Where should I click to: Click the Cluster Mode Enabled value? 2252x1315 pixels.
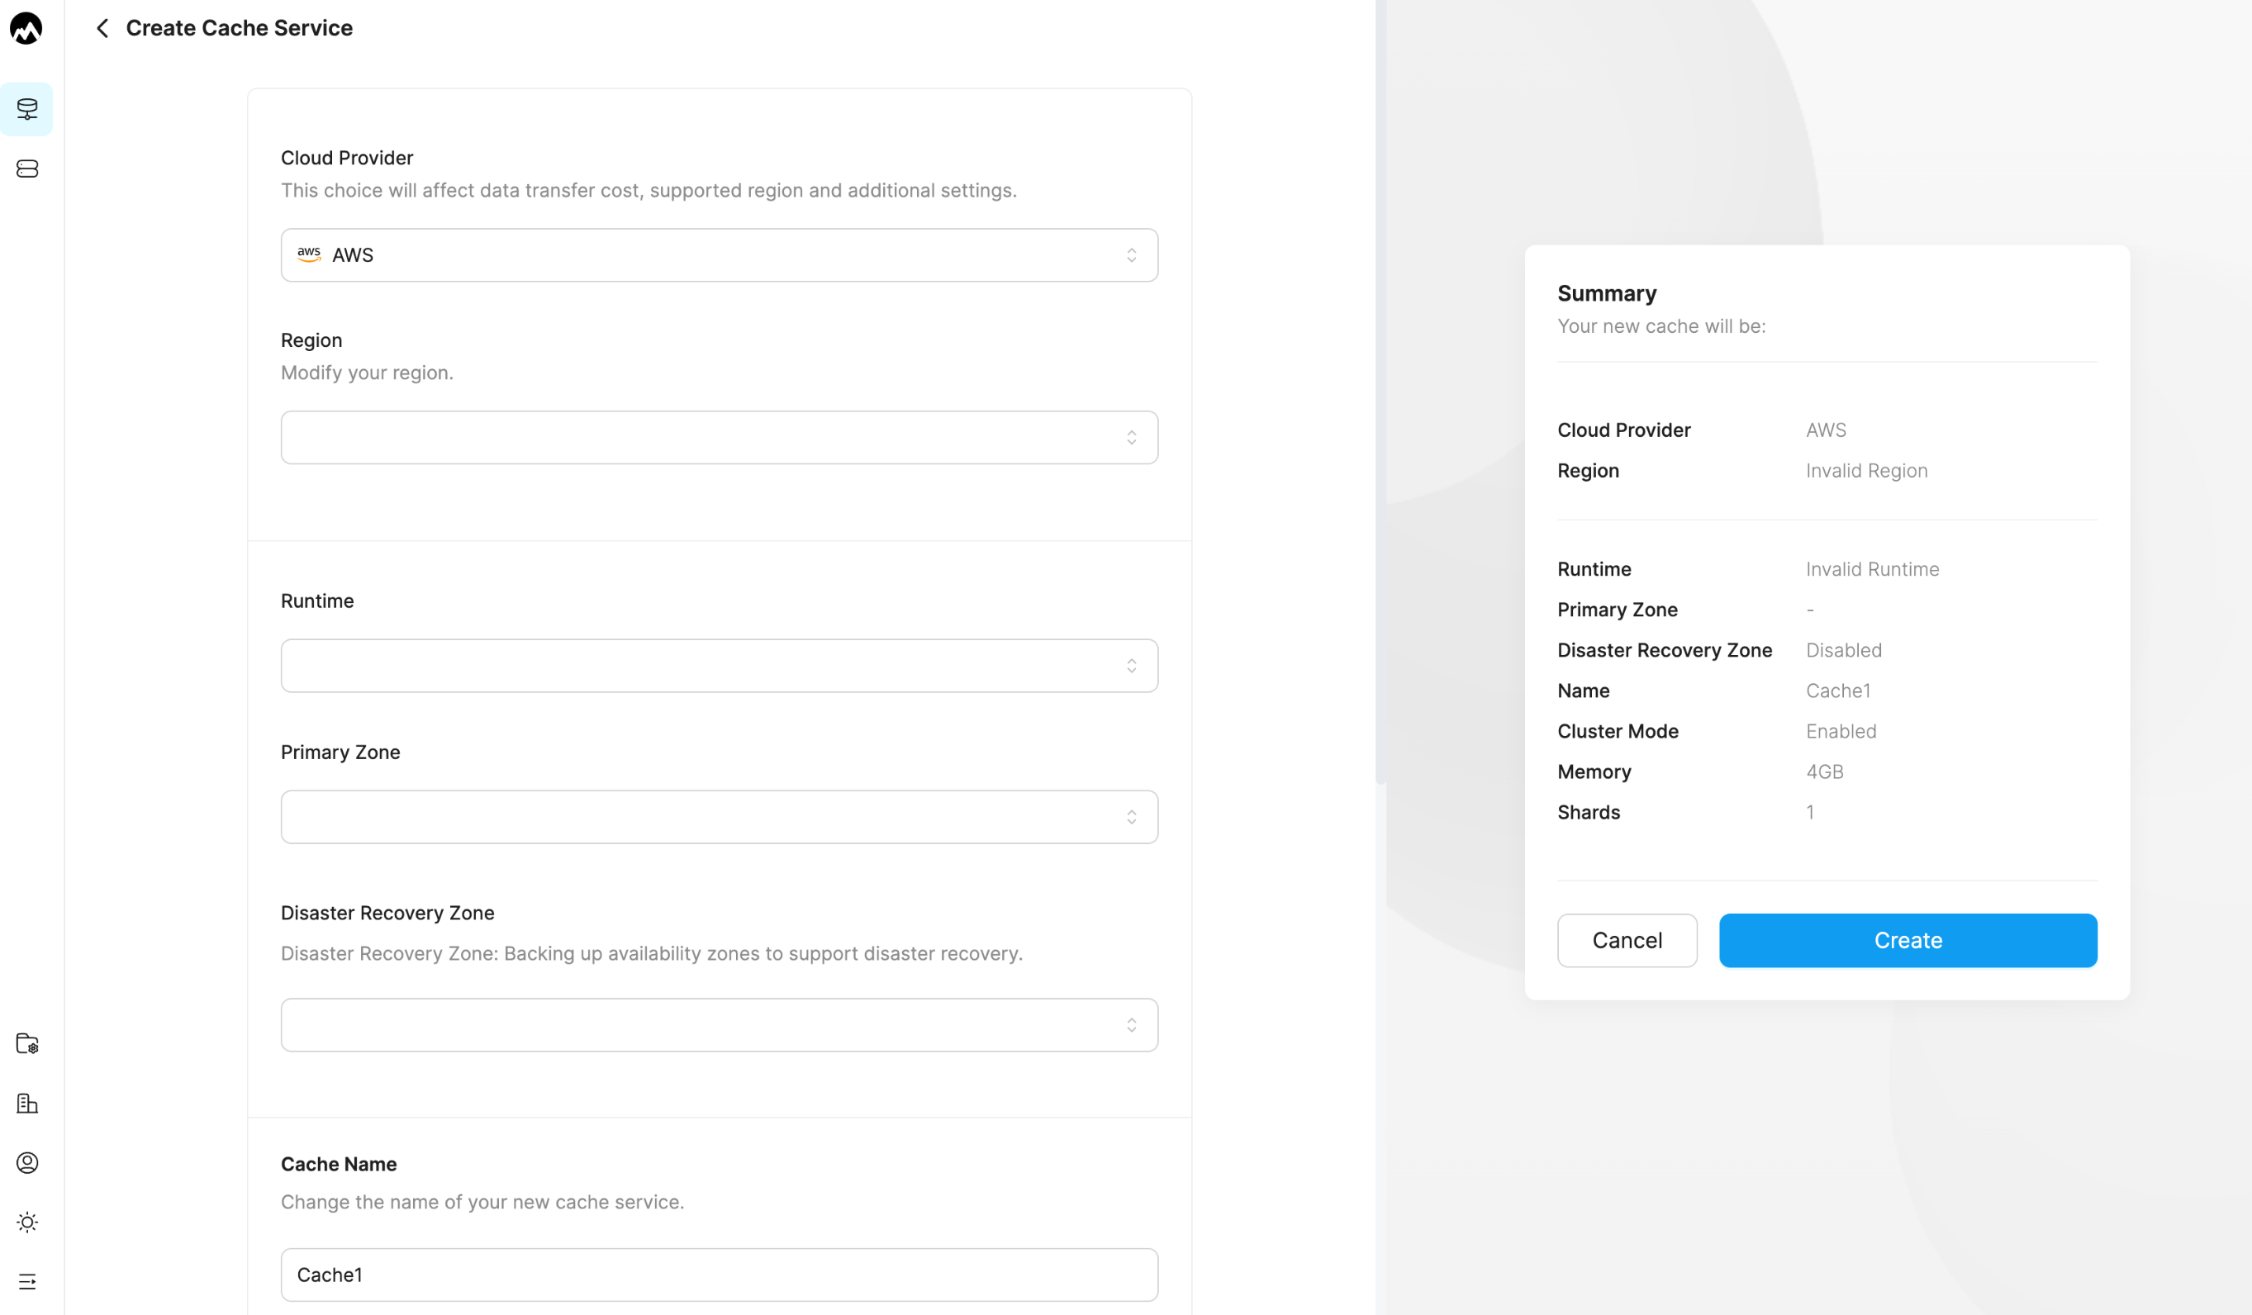coord(1841,731)
